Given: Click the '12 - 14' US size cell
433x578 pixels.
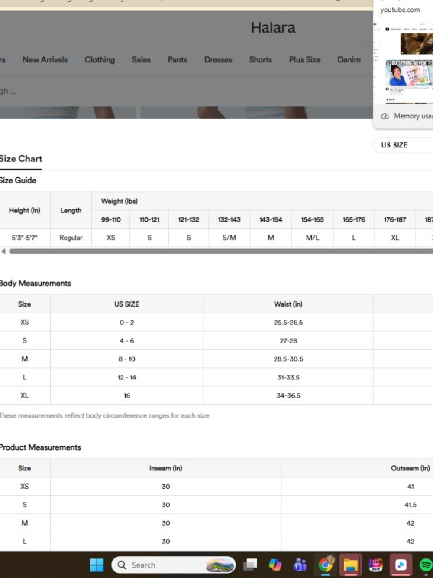Looking at the screenshot, I should (127, 377).
